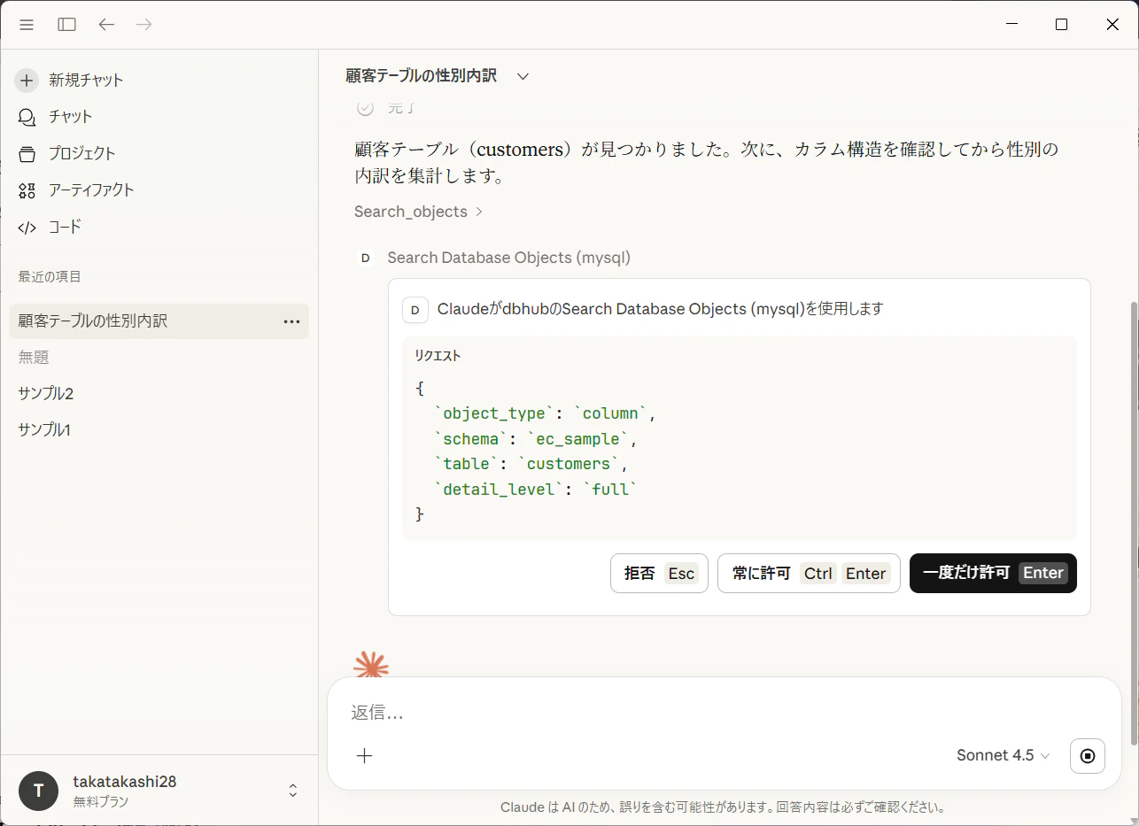Click the chat vertical scrollbar
The image size is (1139, 826).
[x=1132, y=522]
